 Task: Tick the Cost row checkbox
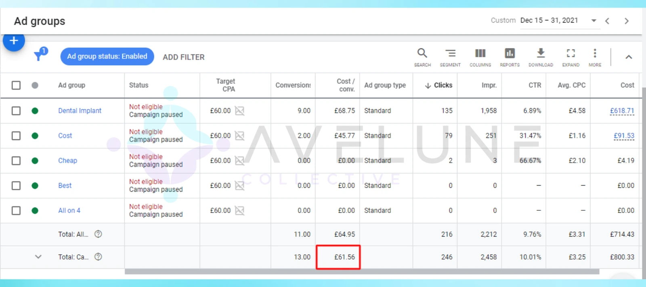point(16,136)
